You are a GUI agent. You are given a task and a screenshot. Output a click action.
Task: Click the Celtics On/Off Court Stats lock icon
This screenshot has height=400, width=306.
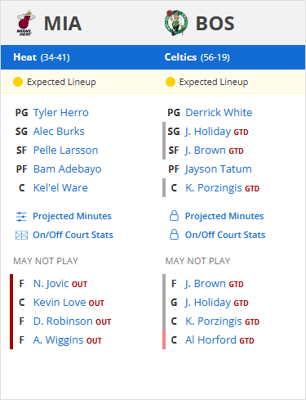pyautogui.click(x=174, y=235)
